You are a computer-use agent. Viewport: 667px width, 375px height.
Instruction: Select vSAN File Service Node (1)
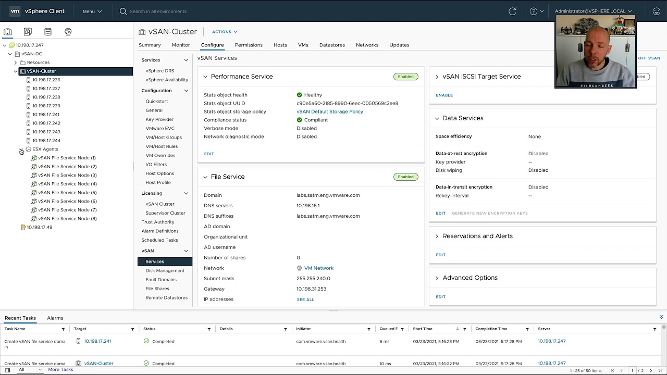[x=67, y=158]
